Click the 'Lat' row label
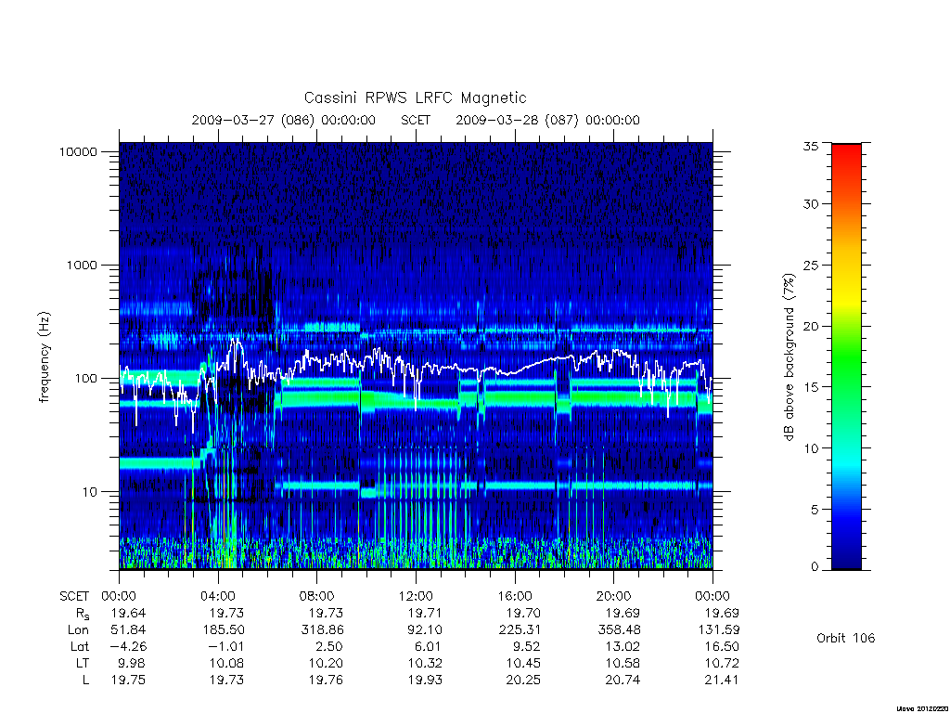This screenshot has width=950, height=713. [x=80, y=646]
